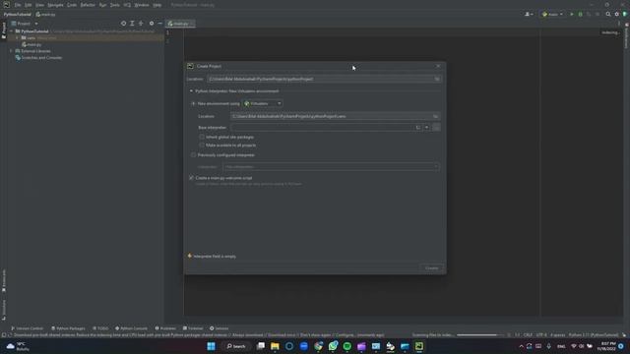Open run configuration dropdown in toolbar
This screenshot has width=630, height=354.
552,14
